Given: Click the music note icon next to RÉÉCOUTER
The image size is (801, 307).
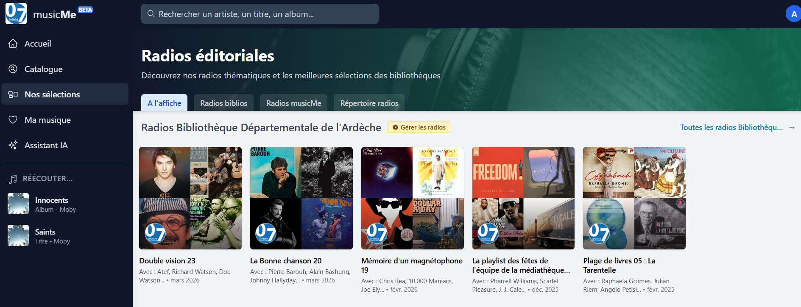Looking at the screenshot, I should coord(13,179).
